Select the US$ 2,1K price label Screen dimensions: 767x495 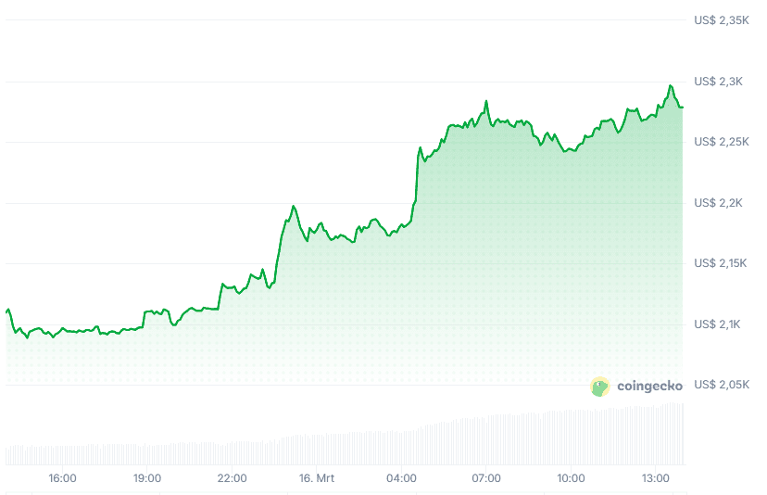click(718, 324)
